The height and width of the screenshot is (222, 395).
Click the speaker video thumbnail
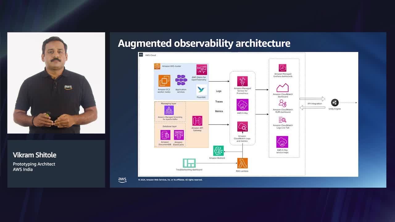point(56,83)
